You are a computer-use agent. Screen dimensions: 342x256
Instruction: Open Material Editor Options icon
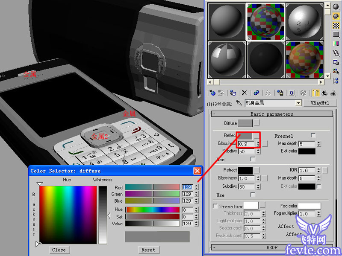[x=336, y=62]
